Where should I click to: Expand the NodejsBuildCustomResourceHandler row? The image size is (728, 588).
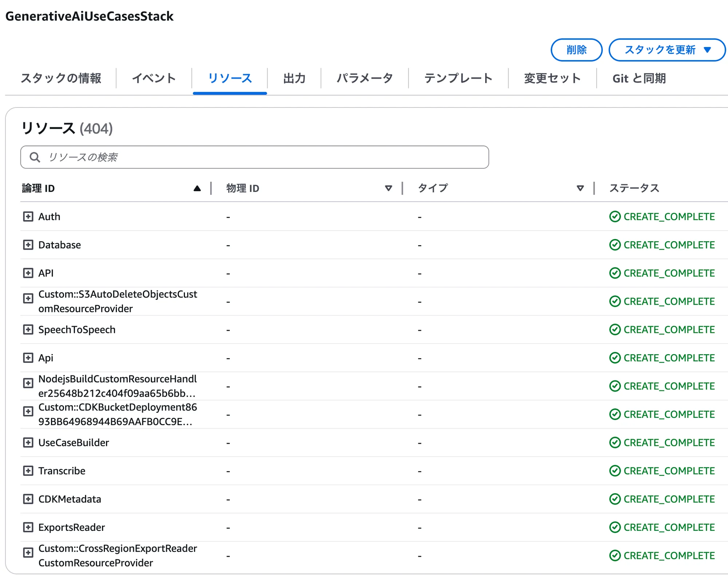tap(28, 383)
